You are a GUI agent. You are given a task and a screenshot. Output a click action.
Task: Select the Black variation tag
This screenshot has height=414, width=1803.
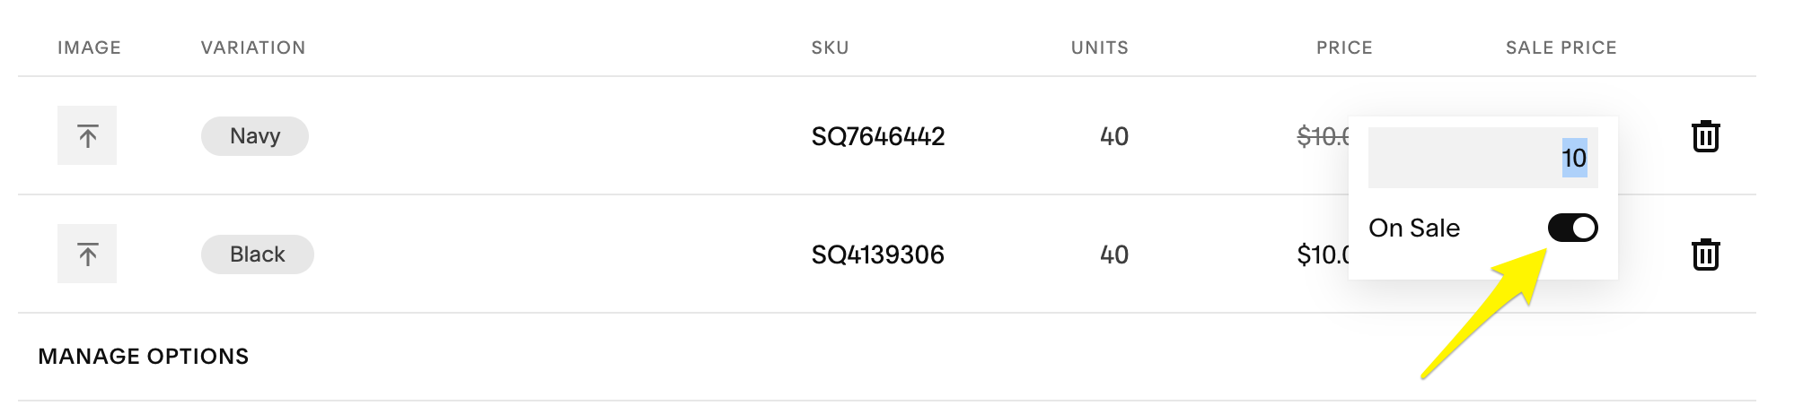click(x=258, y=254)
